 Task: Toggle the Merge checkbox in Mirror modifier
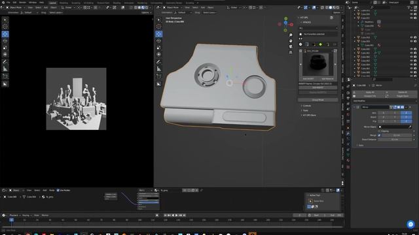[379, 135]
